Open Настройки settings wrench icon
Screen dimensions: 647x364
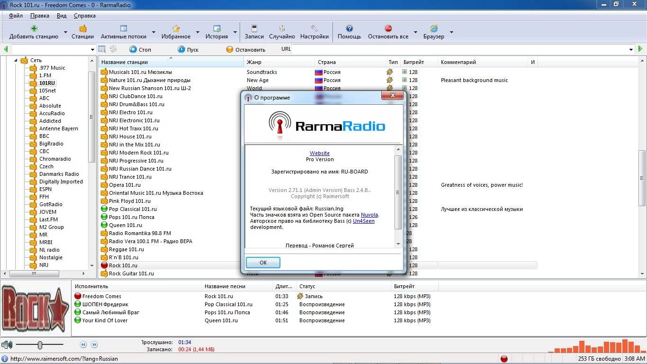point(314,28)
